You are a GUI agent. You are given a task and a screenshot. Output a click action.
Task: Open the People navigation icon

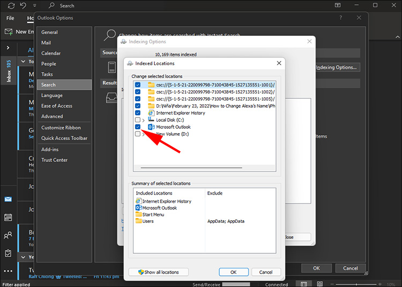tap(8, 235)
